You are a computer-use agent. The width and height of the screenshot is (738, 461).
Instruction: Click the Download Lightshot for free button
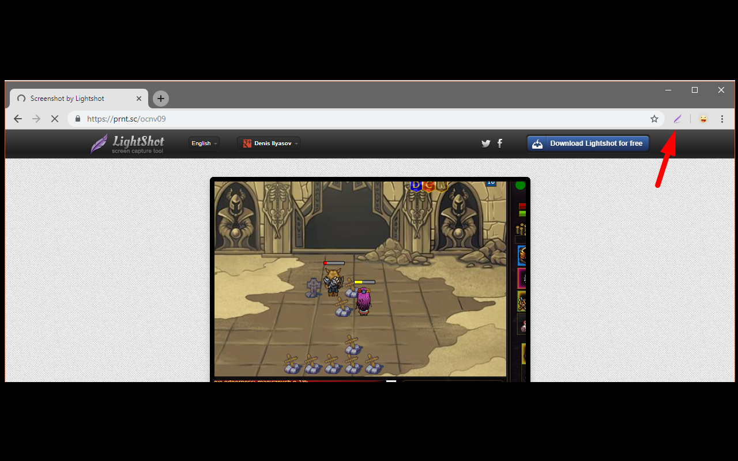click(588, 143)
